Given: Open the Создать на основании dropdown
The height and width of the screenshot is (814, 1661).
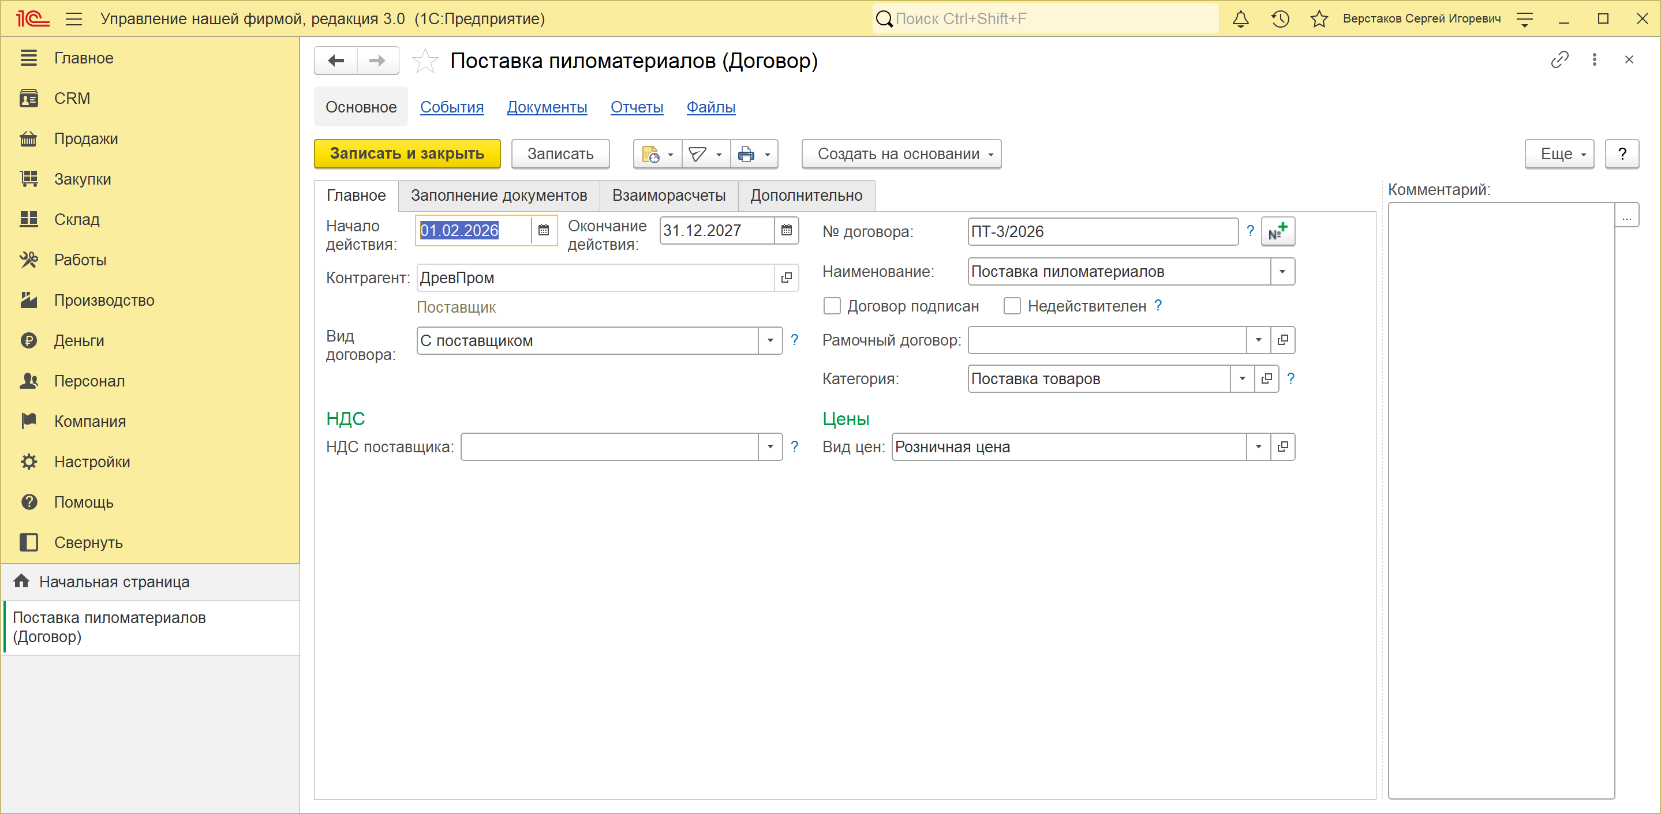Looking at the screenshot, I should pyautogui.click(x=901, y=154).
